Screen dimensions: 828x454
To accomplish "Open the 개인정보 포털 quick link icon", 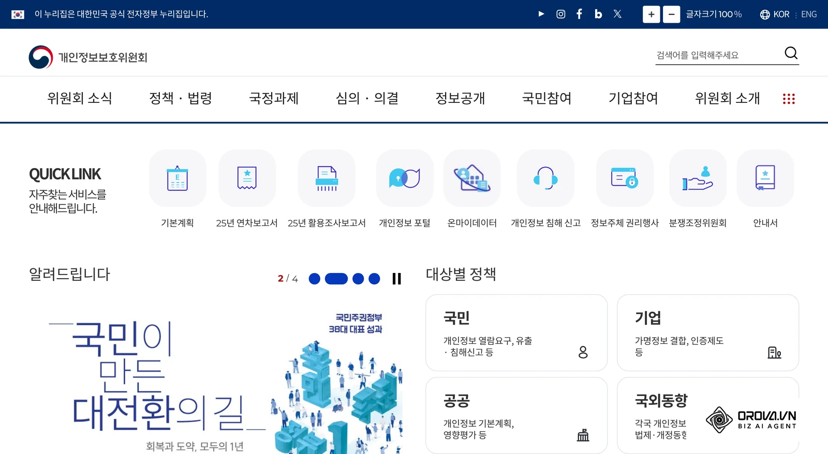I will (x=405, y=178).
